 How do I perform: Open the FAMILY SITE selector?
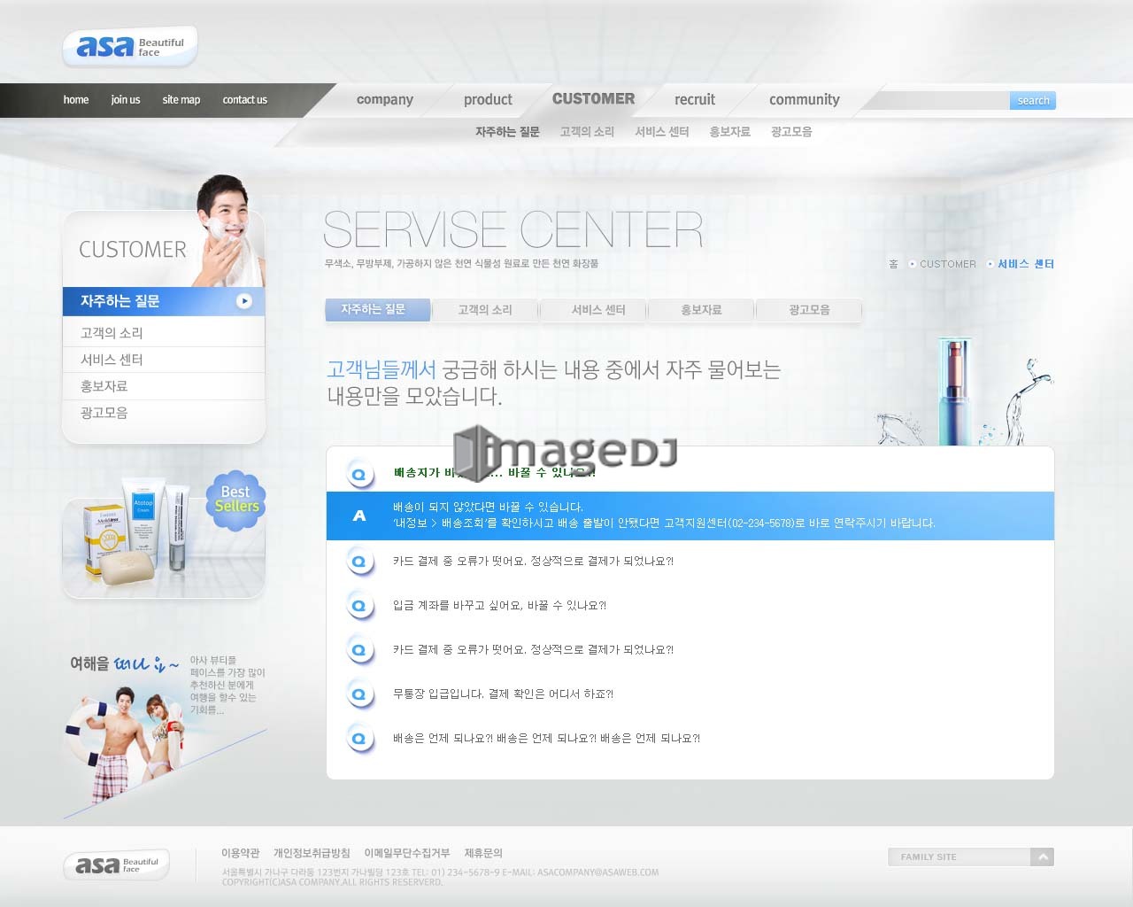tap(970, 857)
